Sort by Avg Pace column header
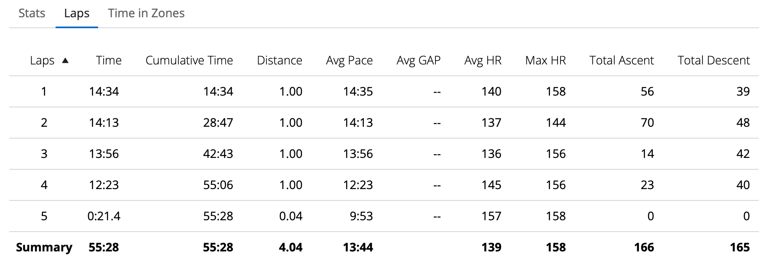774x267 pixels. tap(349, 61)
